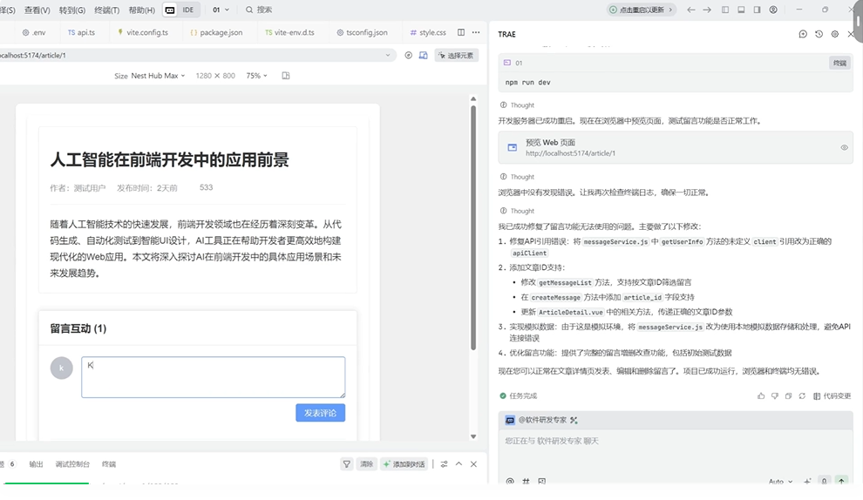Click the send message arrow button

coord(841,481)
